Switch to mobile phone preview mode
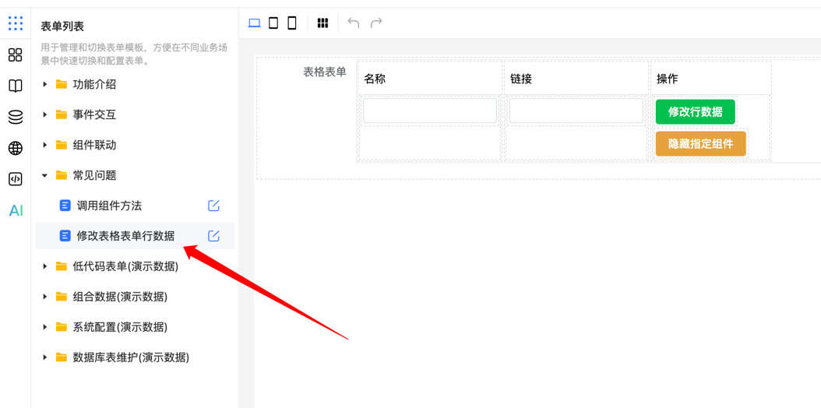Screen dimensions: 821x408 click(292, 23)
